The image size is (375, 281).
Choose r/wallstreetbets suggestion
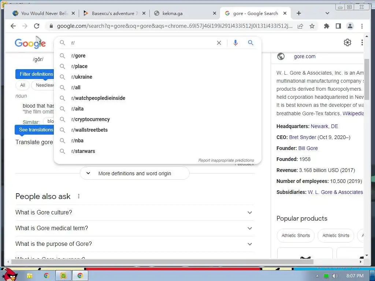click(x=157, y=130)
